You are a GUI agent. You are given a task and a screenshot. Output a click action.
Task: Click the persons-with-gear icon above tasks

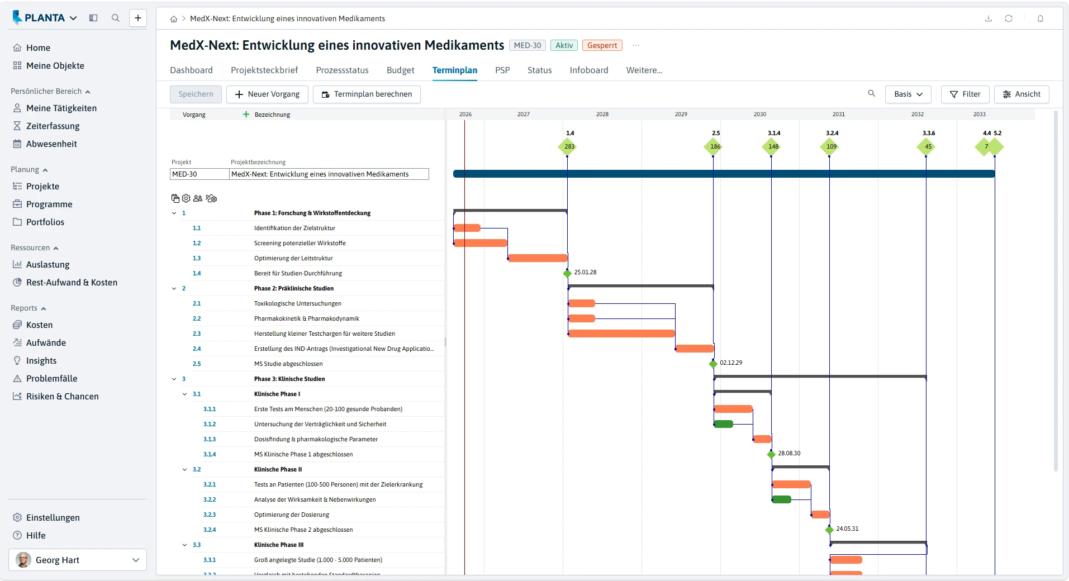(211, 198)
